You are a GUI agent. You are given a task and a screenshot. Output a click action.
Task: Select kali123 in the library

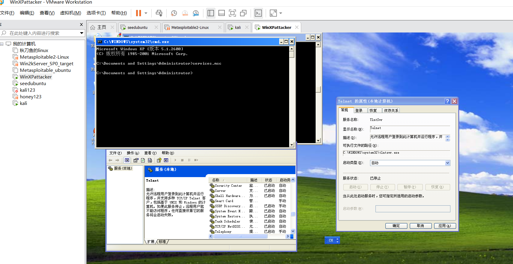point(27,90)
